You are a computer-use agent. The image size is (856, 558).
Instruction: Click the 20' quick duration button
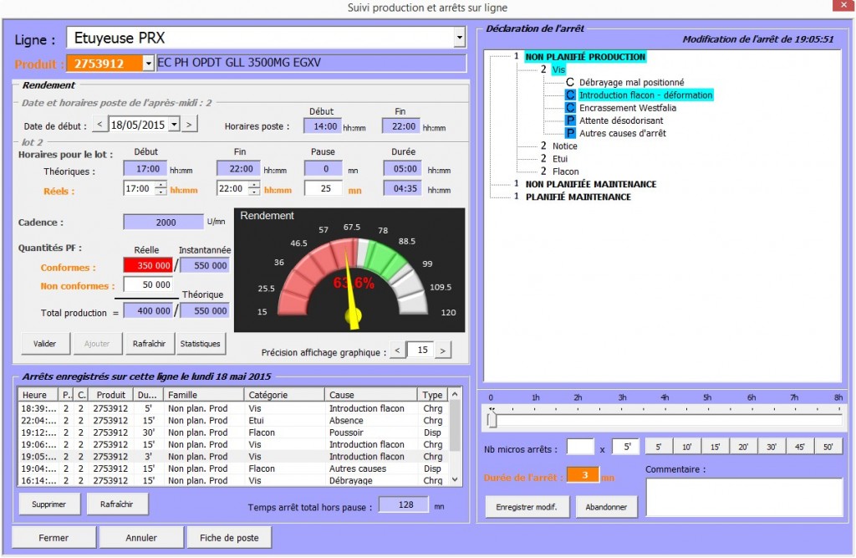click(x=743, y=447)
